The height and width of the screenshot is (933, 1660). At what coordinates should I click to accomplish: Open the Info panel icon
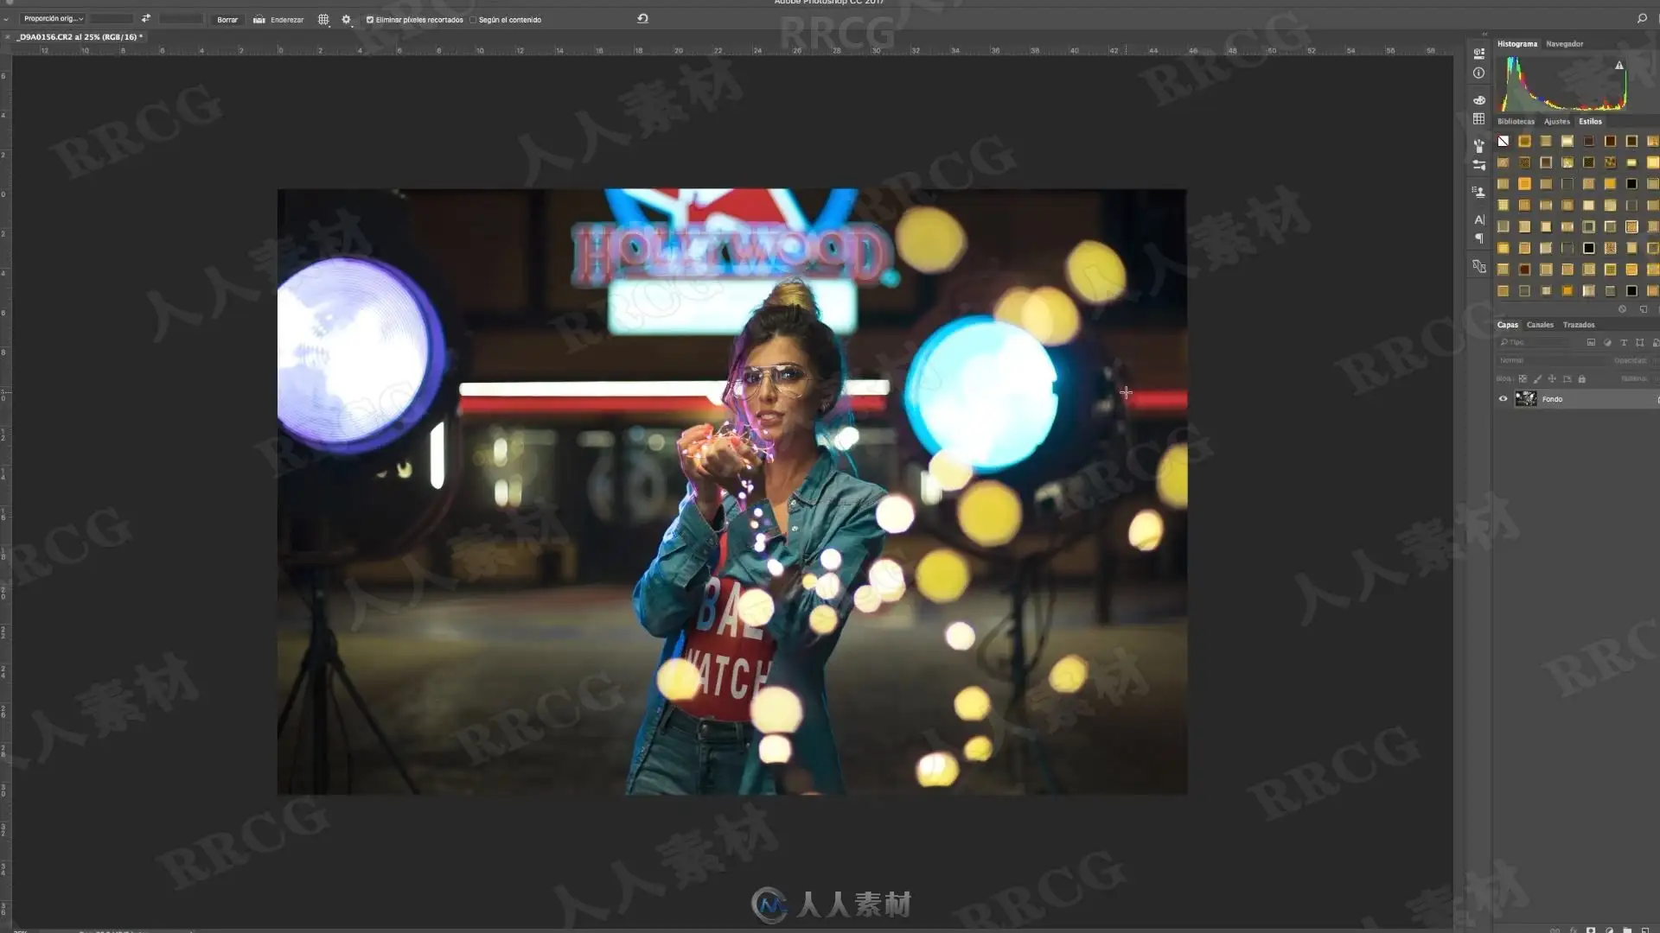(1478, 73)
